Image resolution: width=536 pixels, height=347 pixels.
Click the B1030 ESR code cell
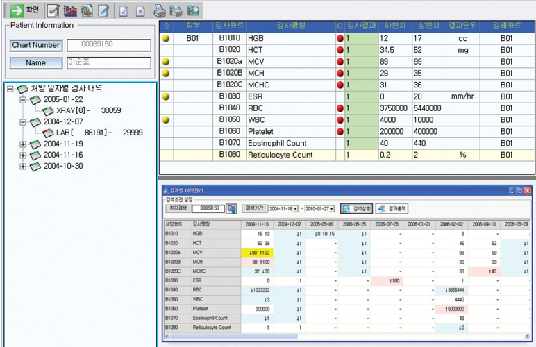coord(229,96)
